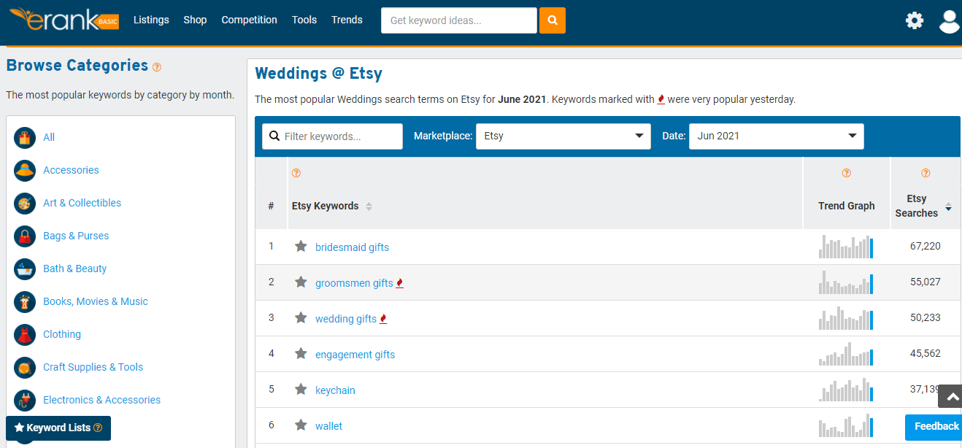Click the Accessories hat icon
Screen dimensions: 962x448
[25, 170]
